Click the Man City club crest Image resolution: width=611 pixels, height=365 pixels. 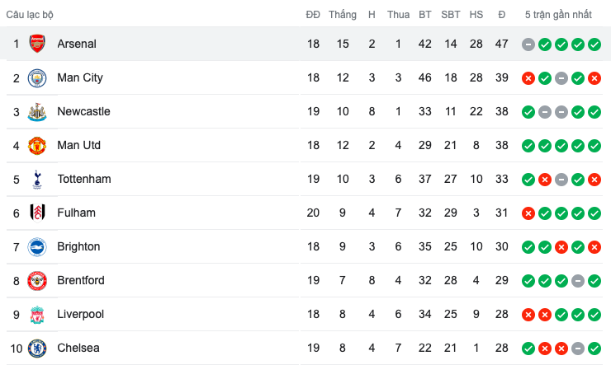click(x=37, y=77)
